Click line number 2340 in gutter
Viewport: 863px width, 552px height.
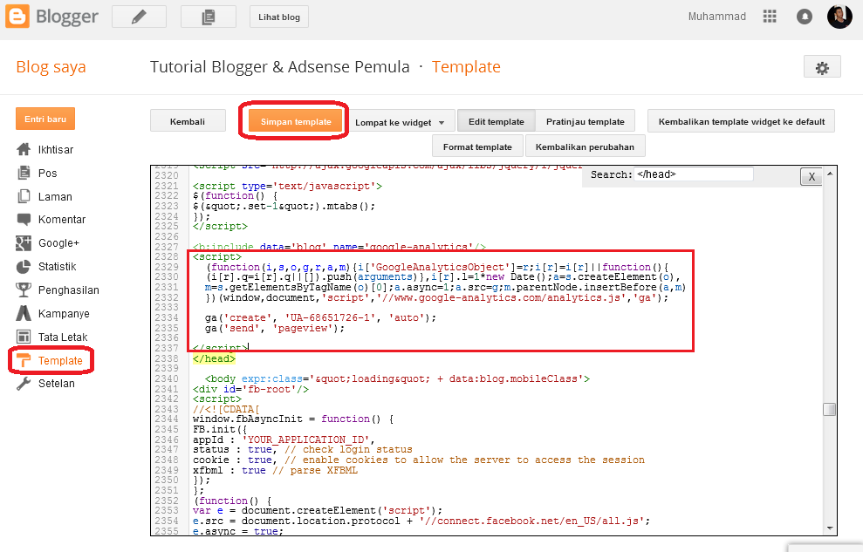(166, 378)
